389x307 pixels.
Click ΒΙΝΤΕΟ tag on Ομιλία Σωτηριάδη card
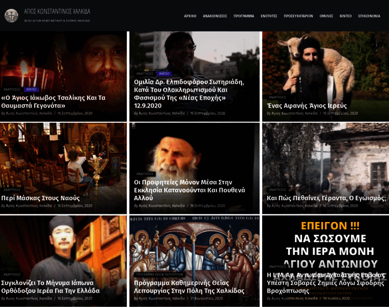tap(164, 74)
